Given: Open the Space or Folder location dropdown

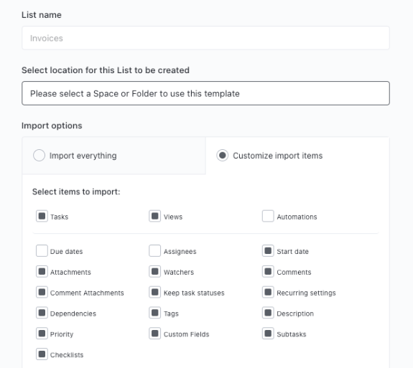Looking at the screenshot, I should pyautogui.click(x=205, y=93).
